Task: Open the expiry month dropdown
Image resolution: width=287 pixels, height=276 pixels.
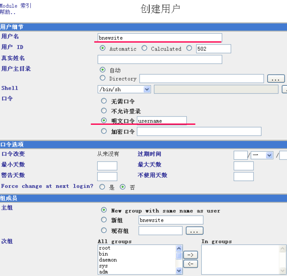Action: (x=269, y=155)
